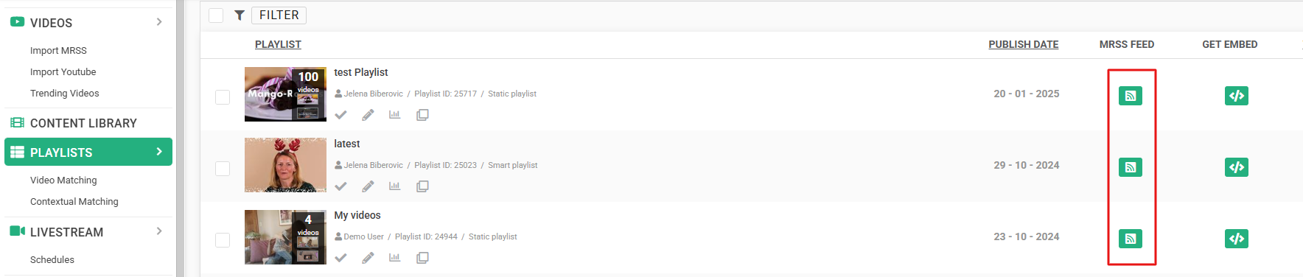Duplicate the My videos playlist

coord(422,258)
